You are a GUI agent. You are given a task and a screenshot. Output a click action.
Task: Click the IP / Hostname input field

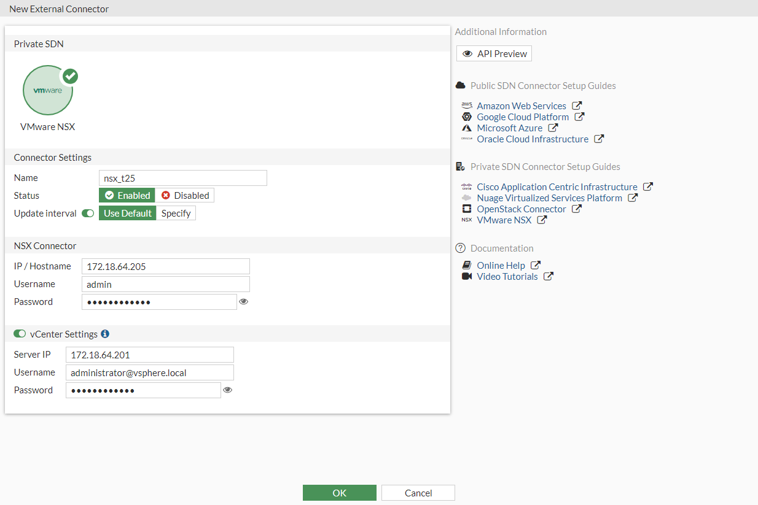tap(165, 266)
